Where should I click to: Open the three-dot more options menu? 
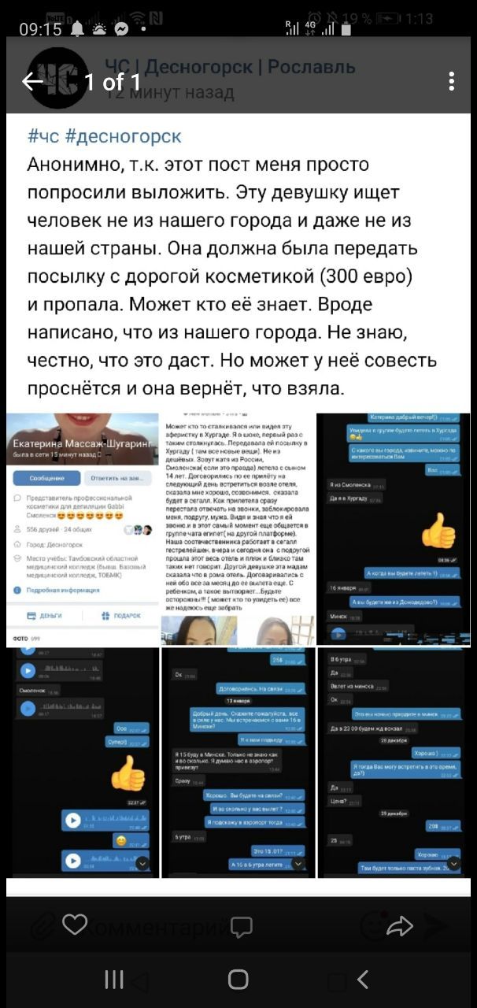click(x=452, y=81)
